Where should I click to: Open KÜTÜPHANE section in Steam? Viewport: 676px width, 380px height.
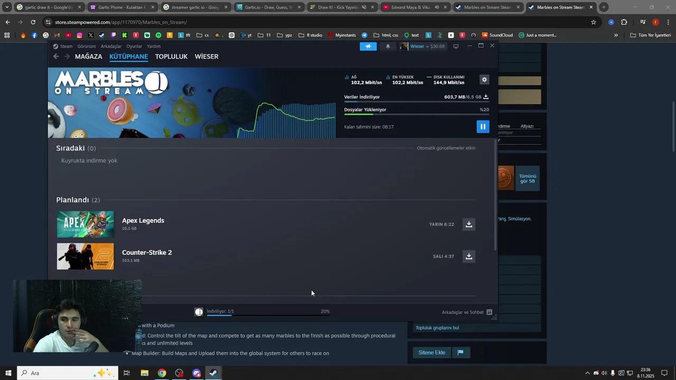click(x=128, y=56)
